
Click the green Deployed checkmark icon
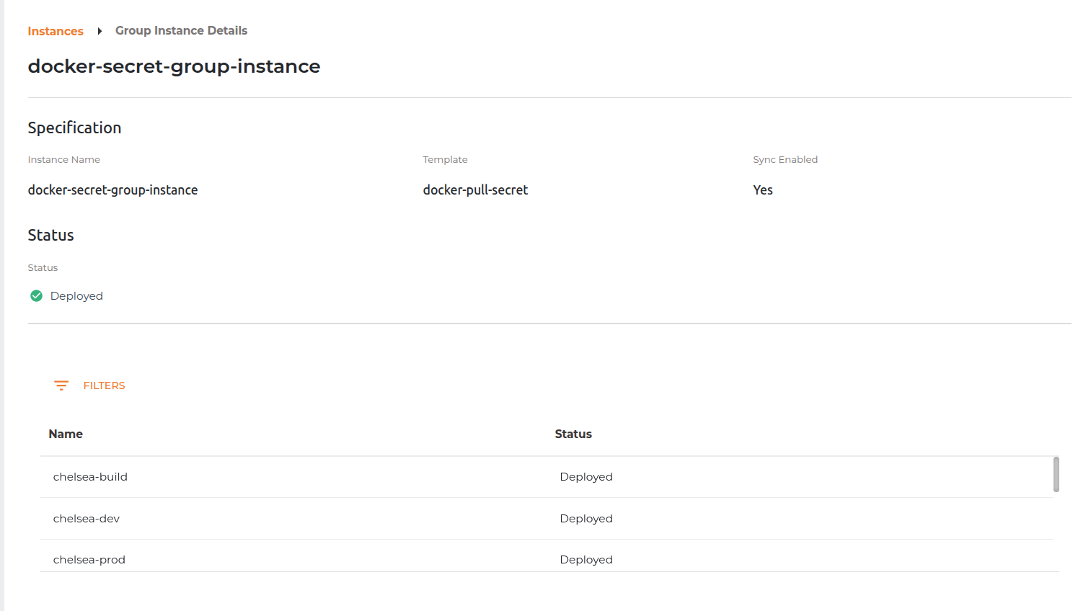[x=36, y=296]
